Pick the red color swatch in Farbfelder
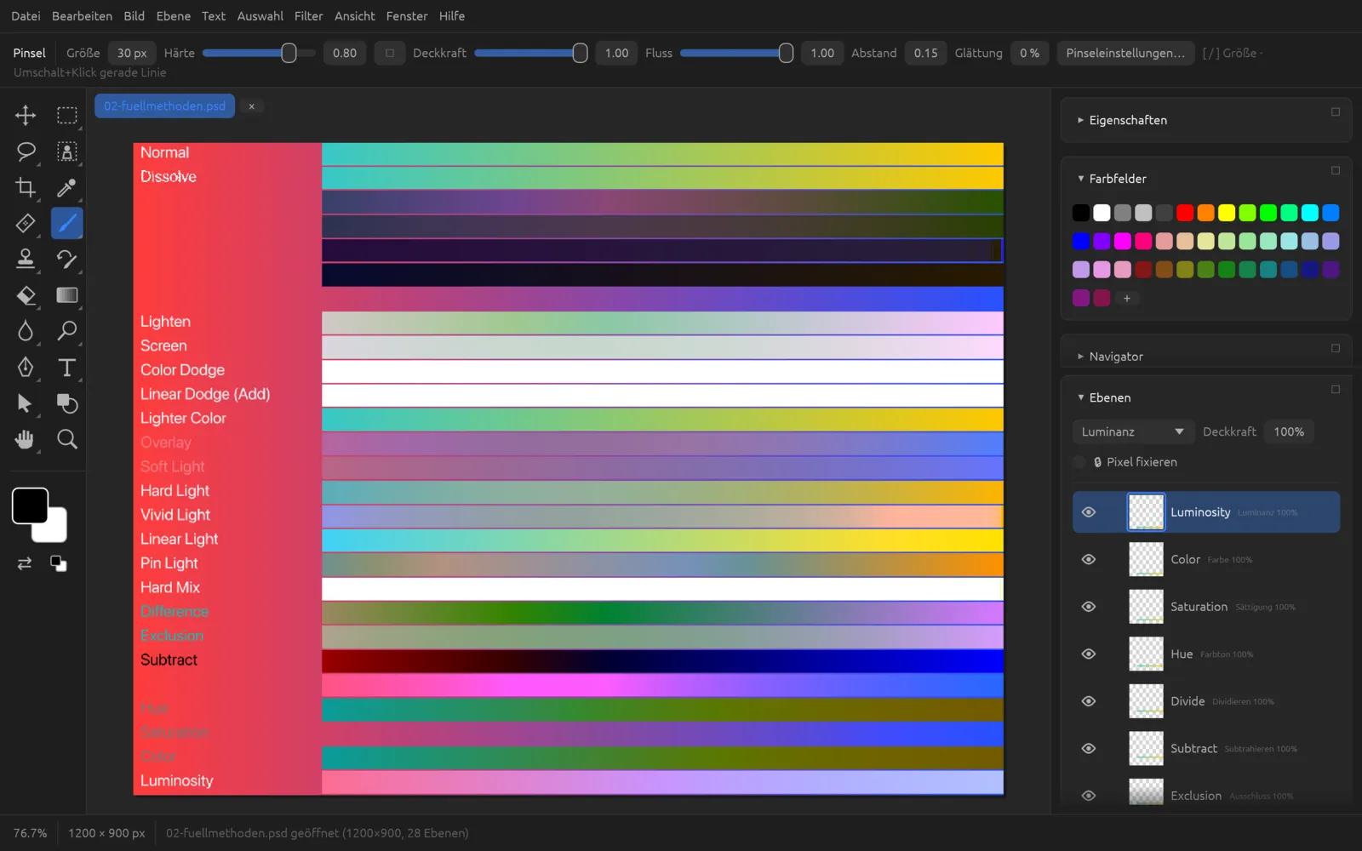Screen dimensions: 1362x851 click(1185, 213)
